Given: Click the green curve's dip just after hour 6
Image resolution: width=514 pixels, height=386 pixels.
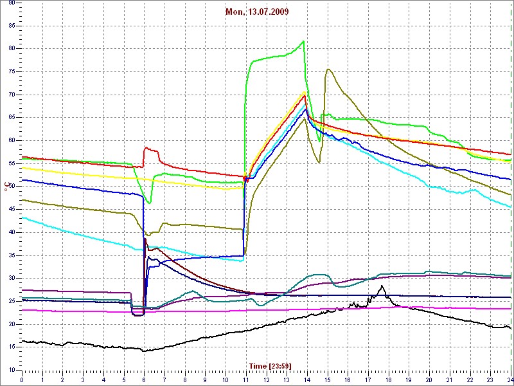Looking at the screenshot, I should [149, 203].
